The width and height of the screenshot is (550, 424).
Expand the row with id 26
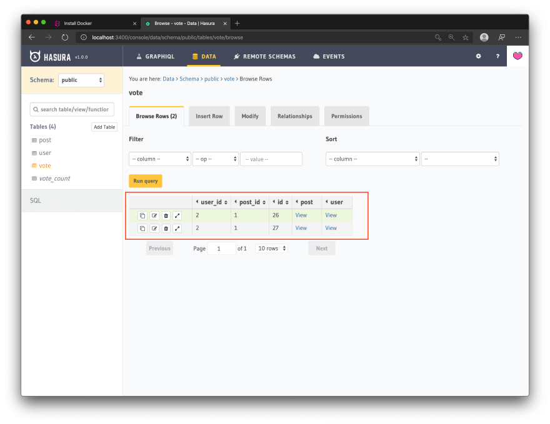click(x=177, y=215)
